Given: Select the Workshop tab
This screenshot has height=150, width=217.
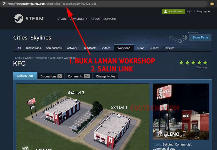Looking at the screenshot, I should (124, 48).
